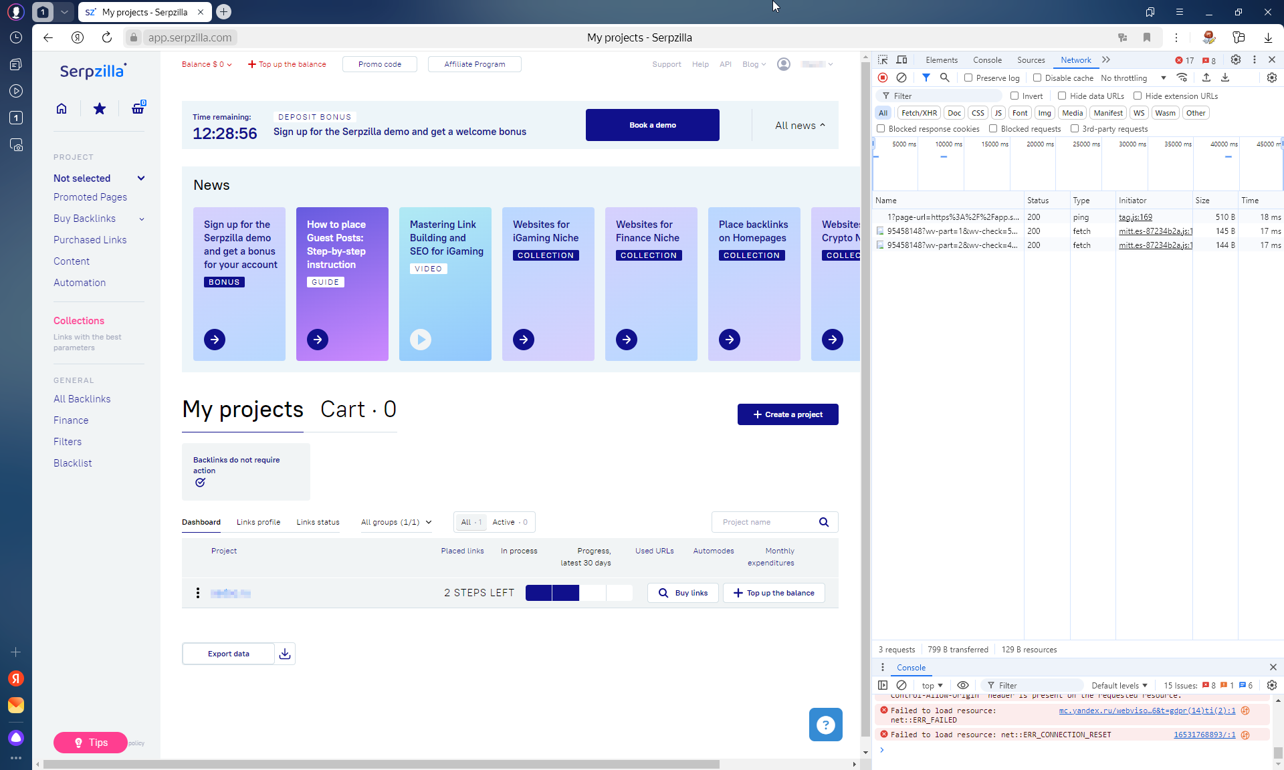This screenshot has height=770, width=1284.
Task: Open the Promoted Pages sidebar link
Action: click(90, 197)
